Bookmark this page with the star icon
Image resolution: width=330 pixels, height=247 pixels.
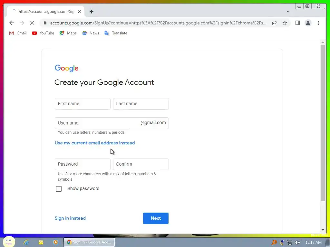[x=285, y=23]
